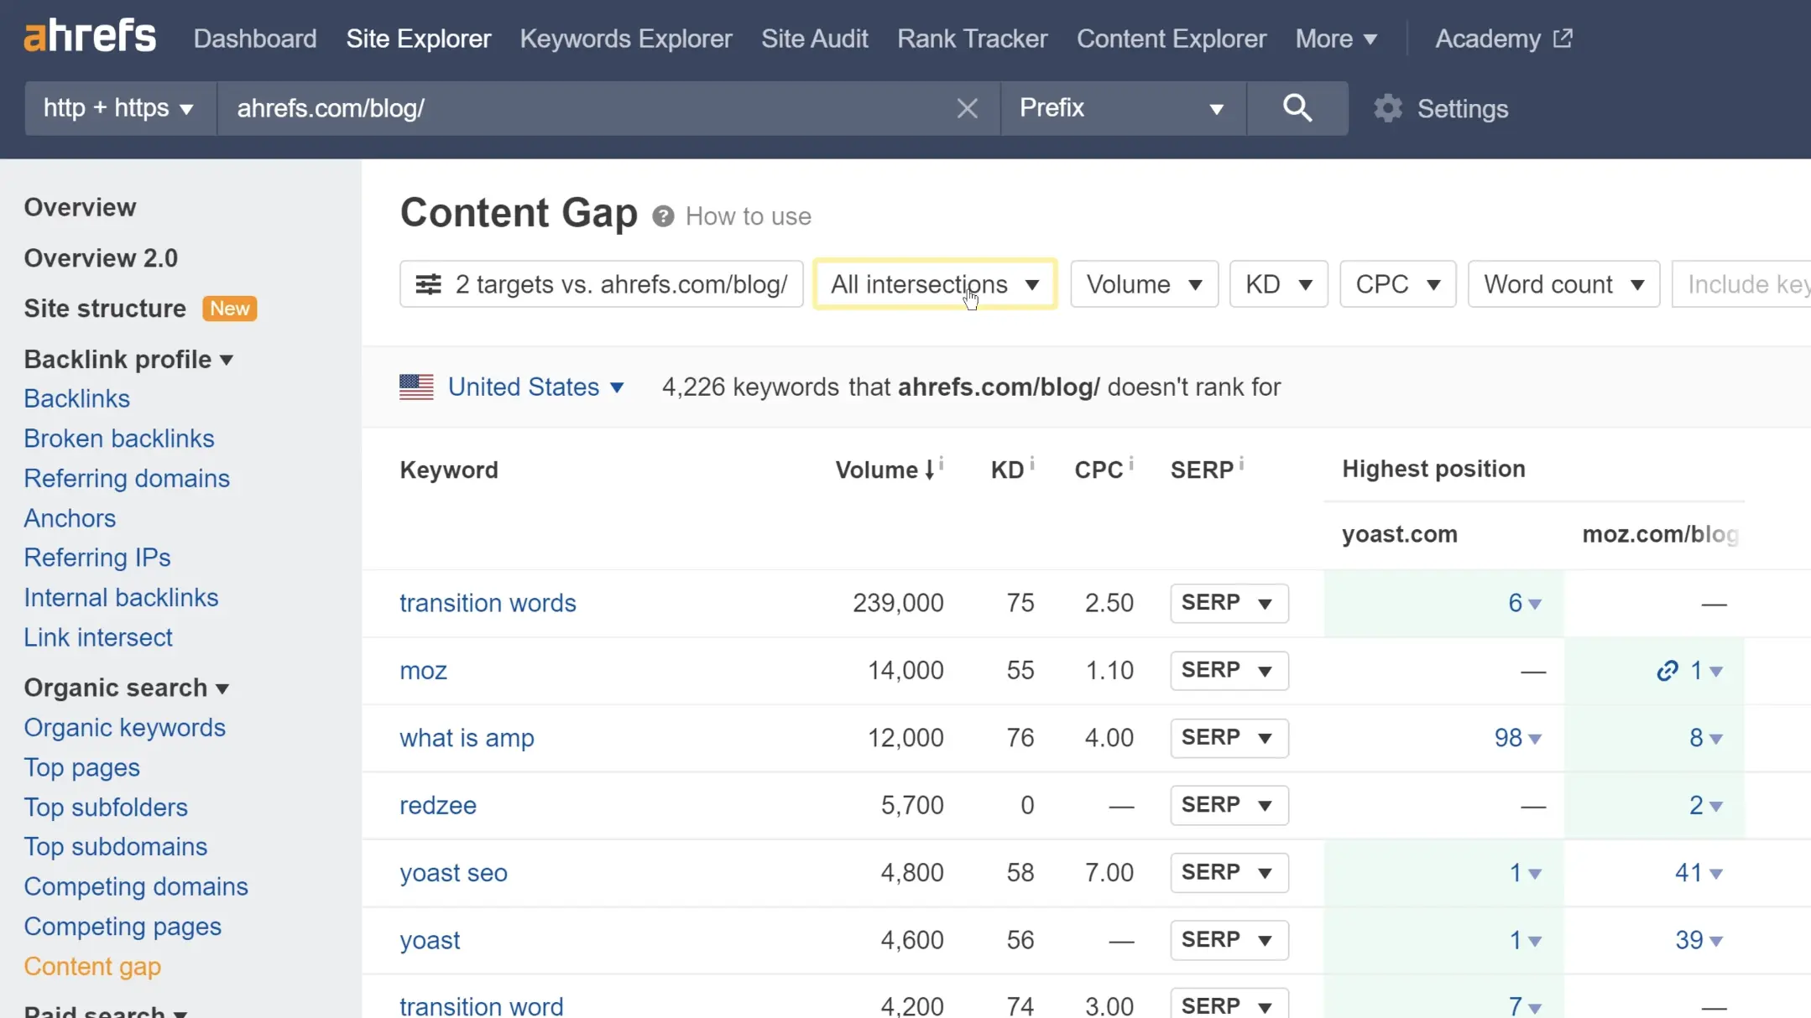Screen dimensions: 1811x1018
Task: Open the United States country dropdown
Action: pos(535,387)
